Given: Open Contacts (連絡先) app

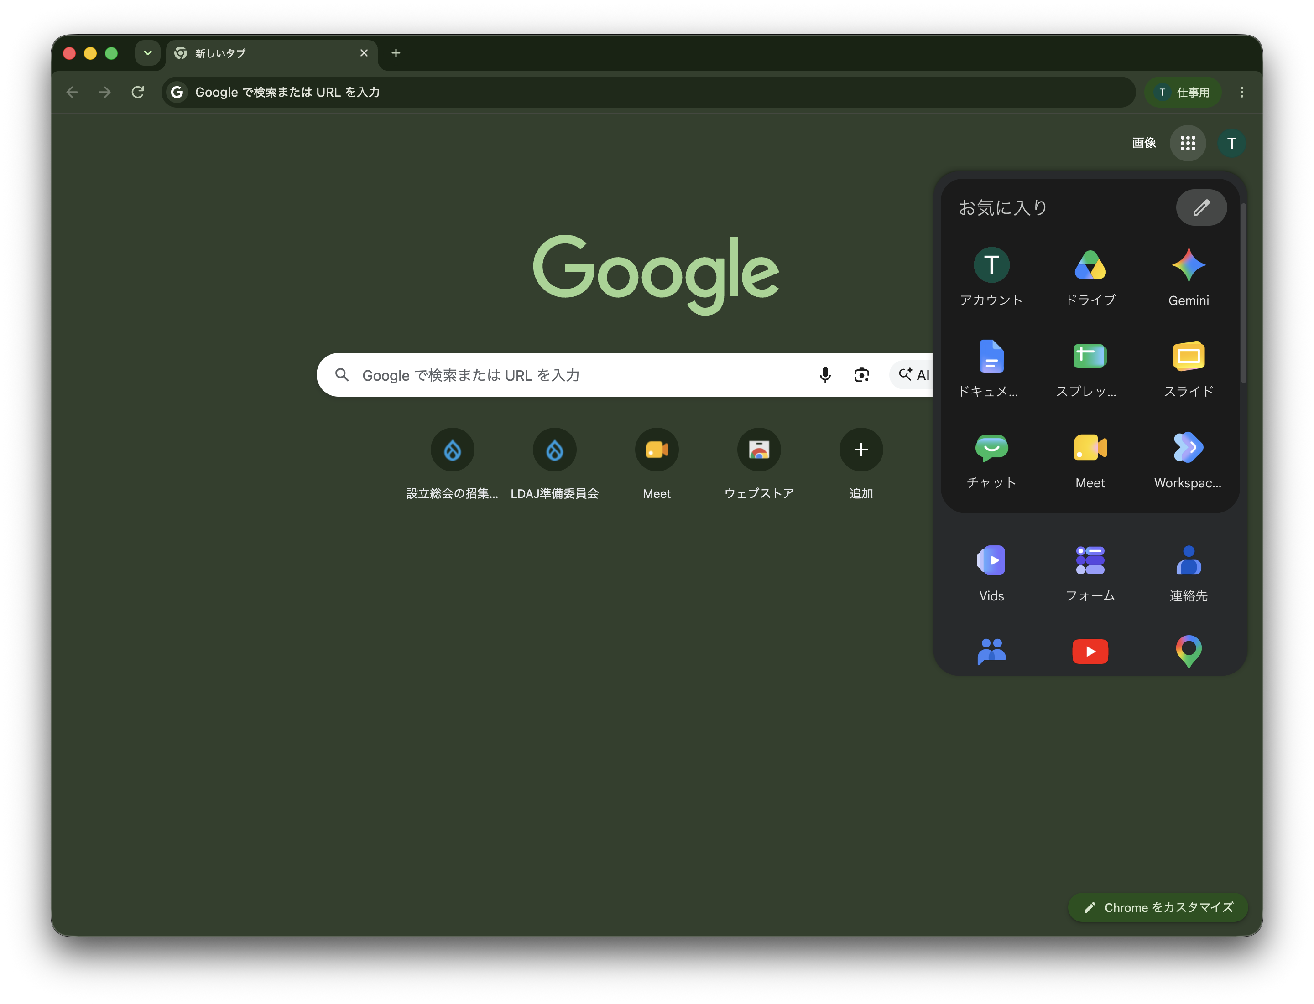Looking at the screenshot, I should [x=1189, y=573].
